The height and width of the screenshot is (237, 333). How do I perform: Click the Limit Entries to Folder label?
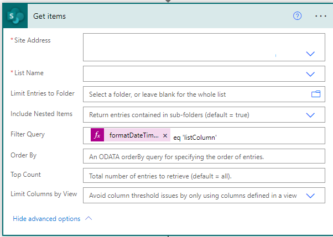click(x=43, y=93)
